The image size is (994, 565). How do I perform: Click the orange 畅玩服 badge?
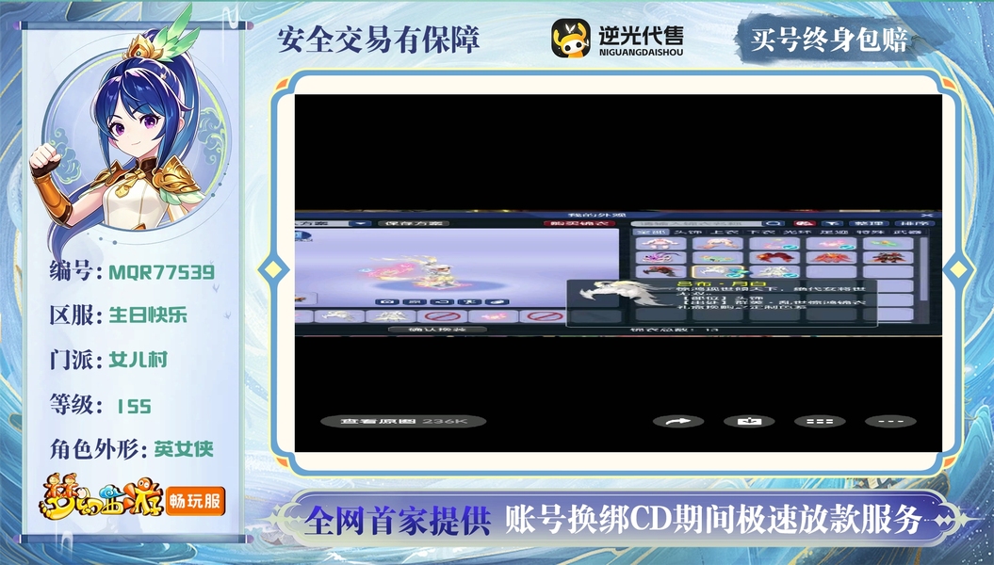195,501
